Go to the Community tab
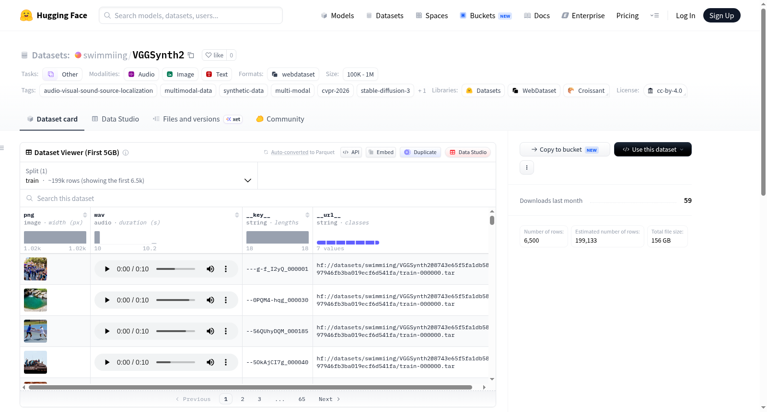This screenshot has width=767, height=412. click(280, 119)
